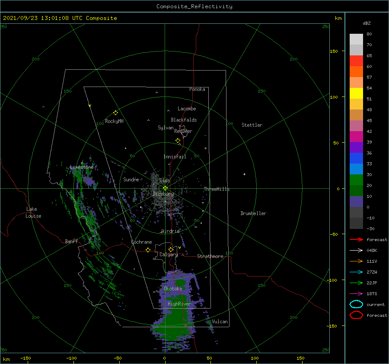Click the green 22JP arrow icon
This screenshot has width=389, height=364.
(x=356, y=283)
